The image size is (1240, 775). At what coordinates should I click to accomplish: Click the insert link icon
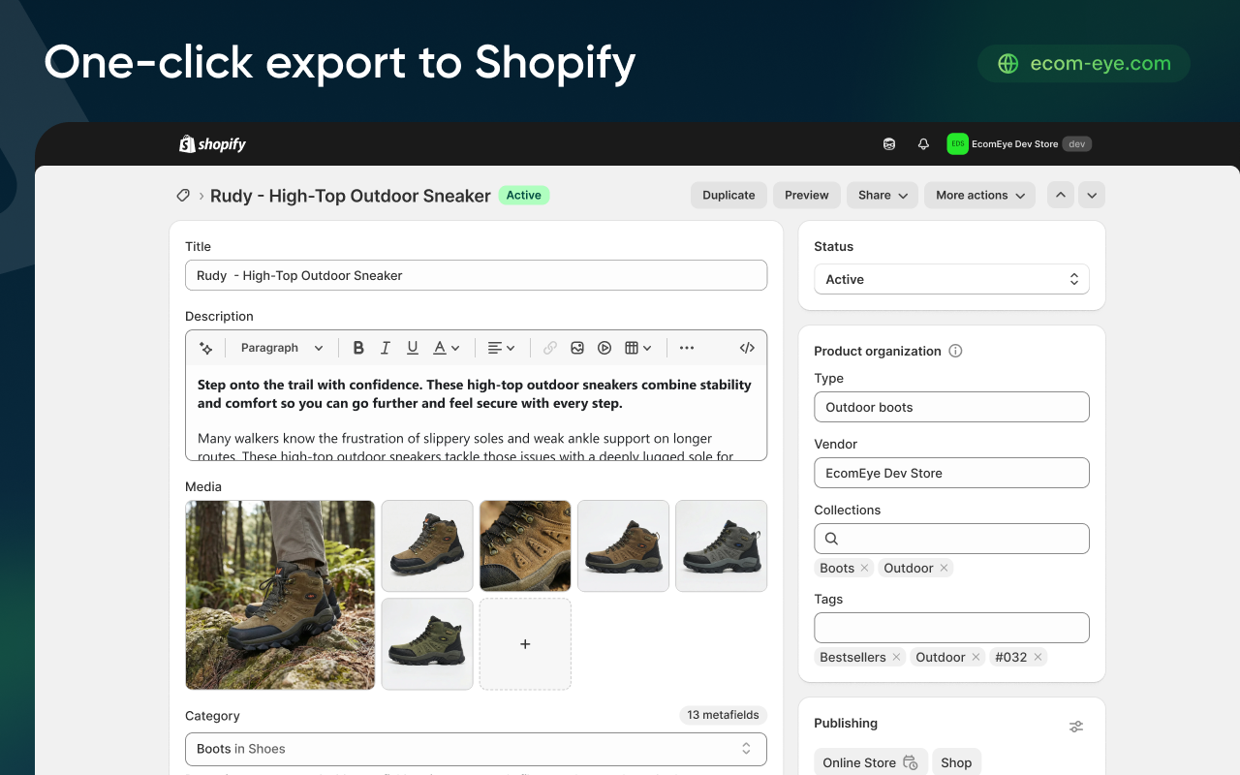(x=550, y=348)
